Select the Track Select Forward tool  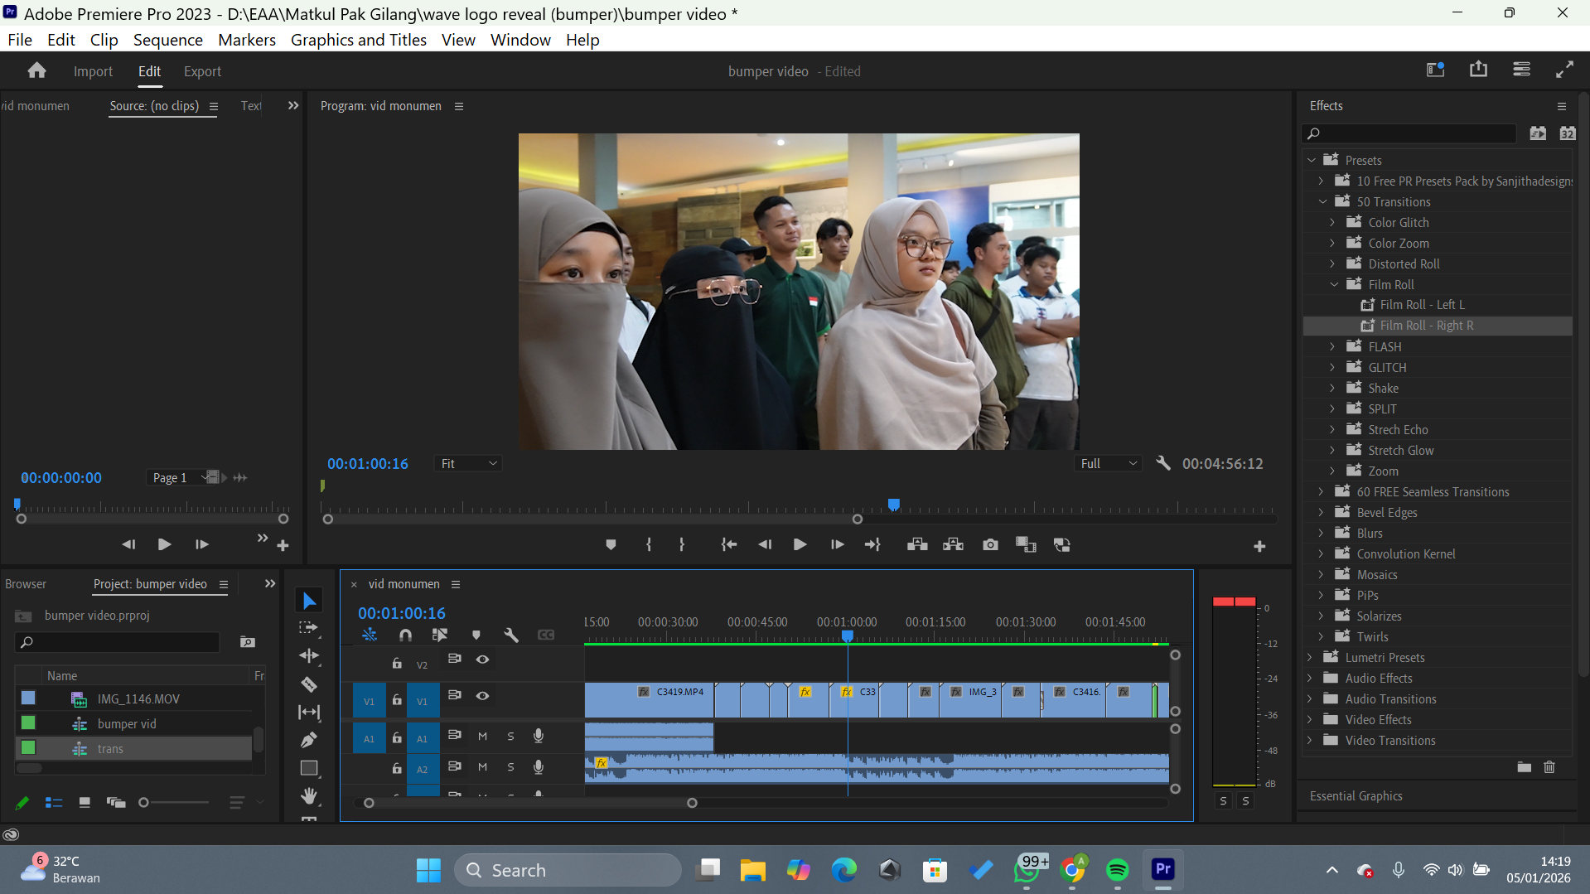tap(308, 627)
